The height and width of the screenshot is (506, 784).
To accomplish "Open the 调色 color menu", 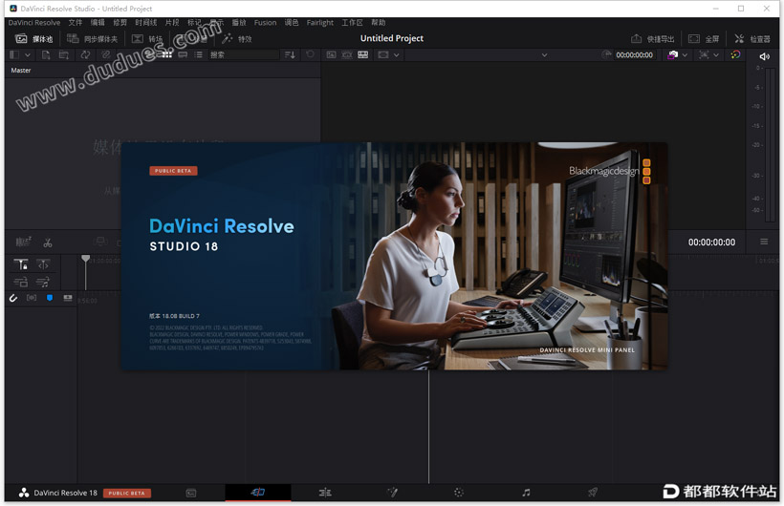I will click(x=292, y=23).
